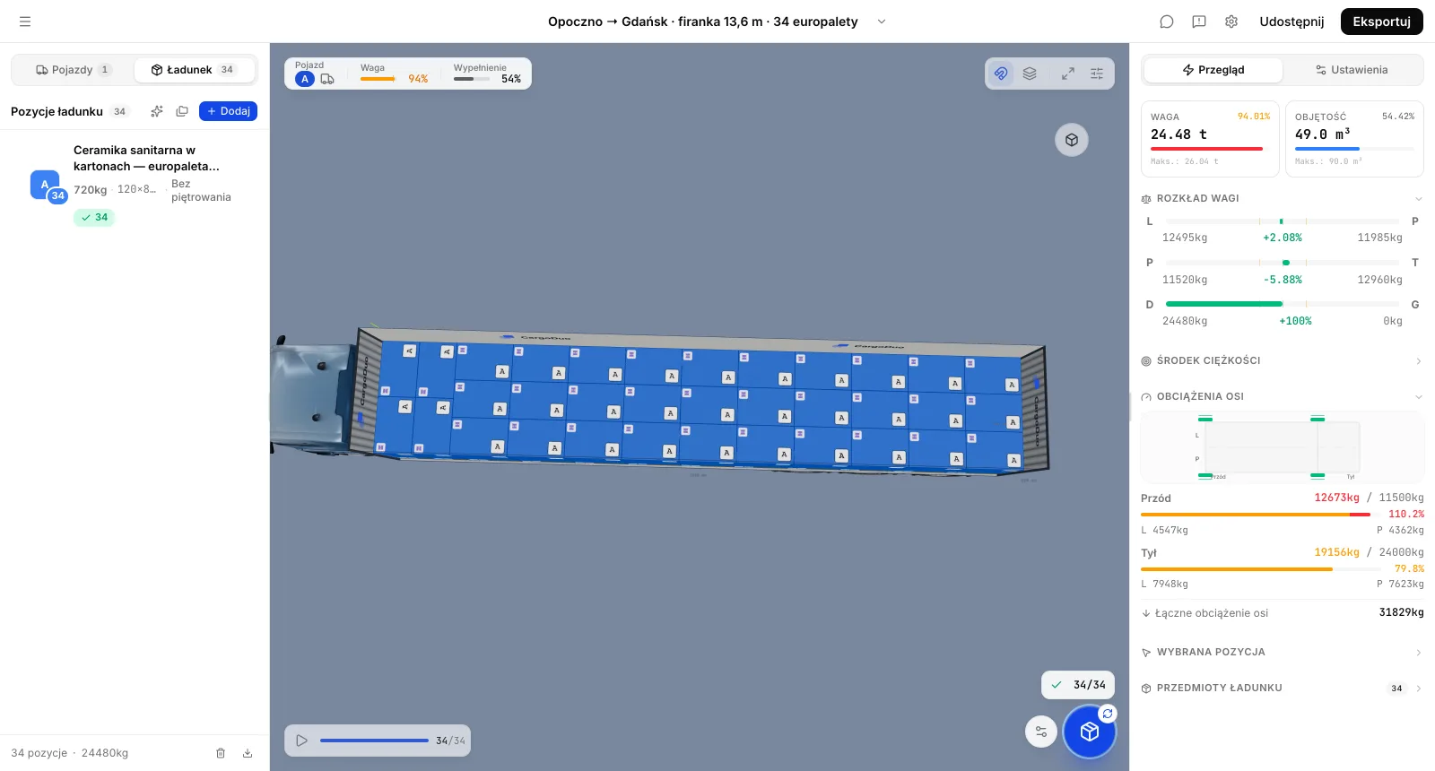Click the truck icon next to vehicle A
Viewport: 1435px width, 771px height.
(x=327, y=79)
